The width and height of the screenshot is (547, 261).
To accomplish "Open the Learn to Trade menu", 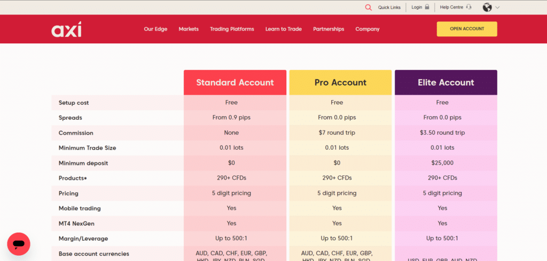I will pyautogui.click(x=284, y=29).
